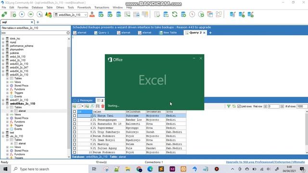The image size is (308, 173).
Task: Click the Bandicam red record taskbar icon
Action: tap(217, 169)
